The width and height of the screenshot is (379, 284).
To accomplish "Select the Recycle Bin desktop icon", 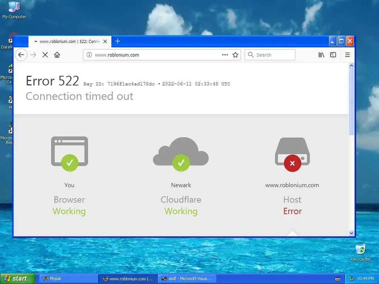I will click(360, 252).
